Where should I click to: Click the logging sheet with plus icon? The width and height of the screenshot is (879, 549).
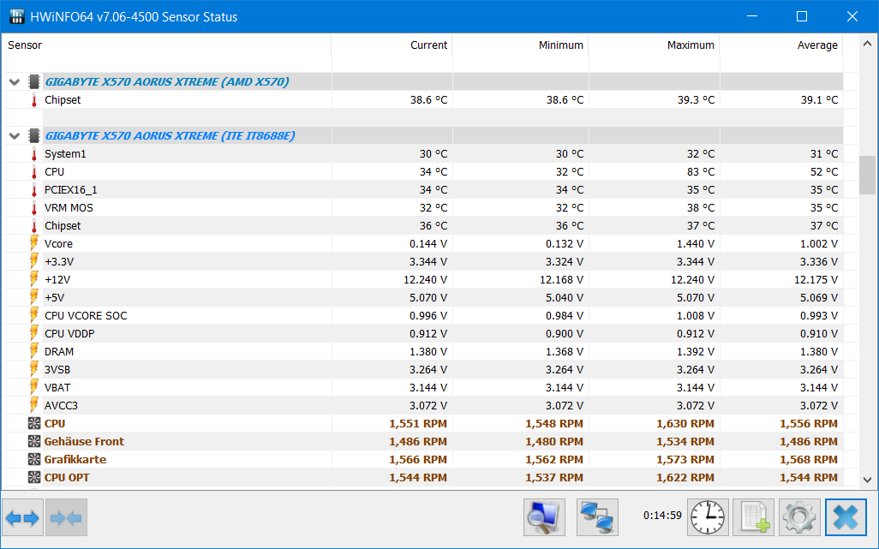[753, 517]
